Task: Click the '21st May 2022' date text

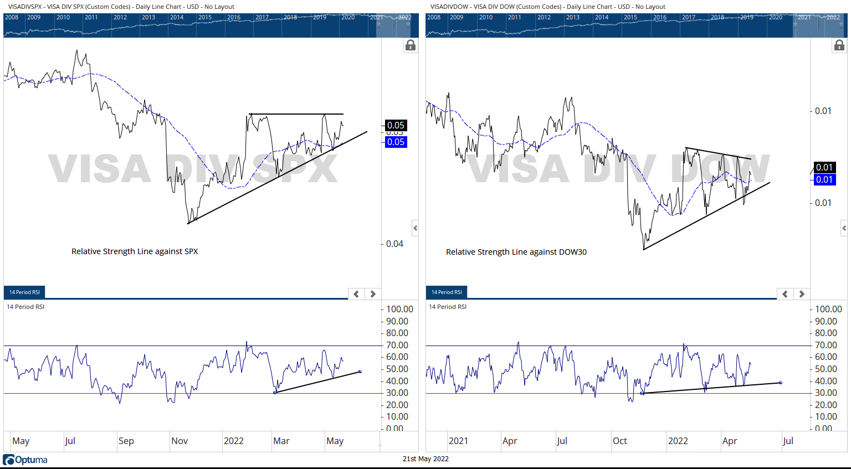Action: pyautogui.click(x=425, y=458)
